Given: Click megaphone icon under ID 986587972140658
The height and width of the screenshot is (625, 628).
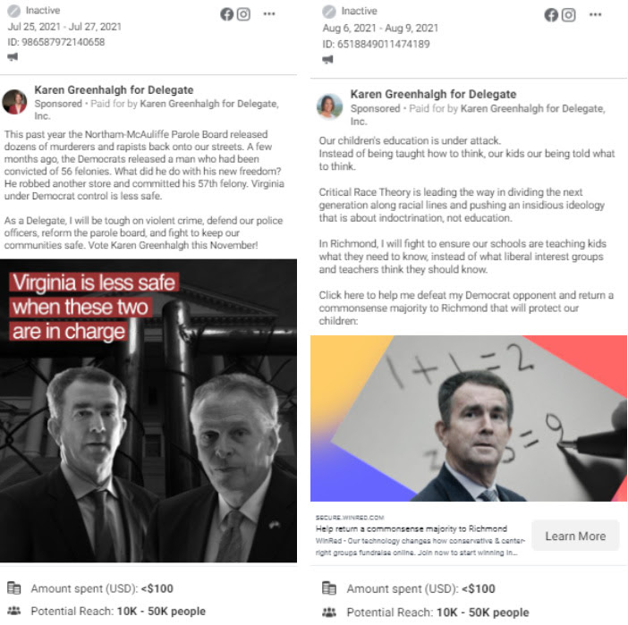Looking at the screenshot, I should click(13, 57).
